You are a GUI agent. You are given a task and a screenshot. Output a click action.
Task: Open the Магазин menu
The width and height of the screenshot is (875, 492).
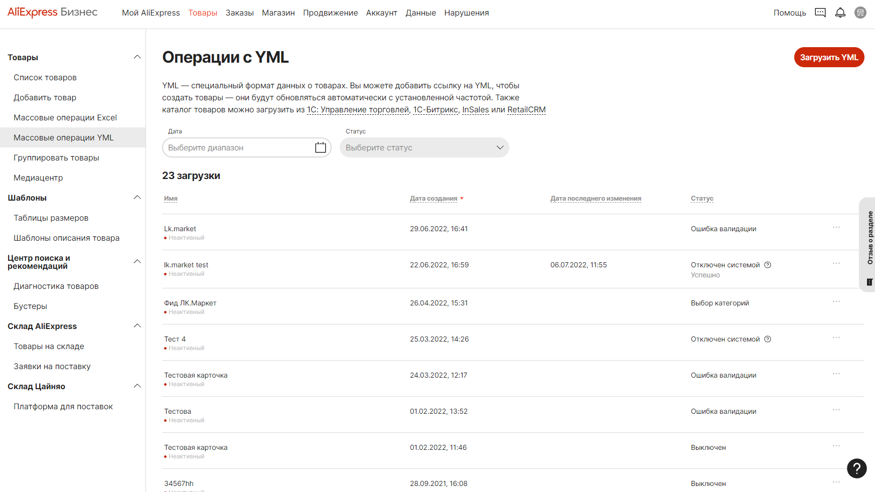coord(278,13)
